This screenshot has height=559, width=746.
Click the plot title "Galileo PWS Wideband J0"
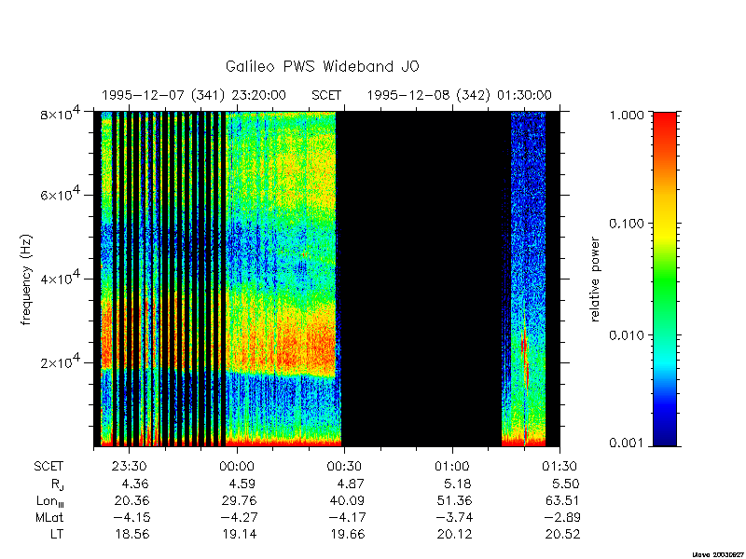(x=323, y=66)
